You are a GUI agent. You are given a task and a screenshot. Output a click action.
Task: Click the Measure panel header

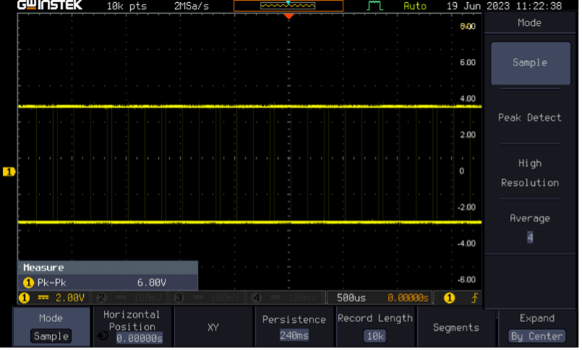point(108,269)
